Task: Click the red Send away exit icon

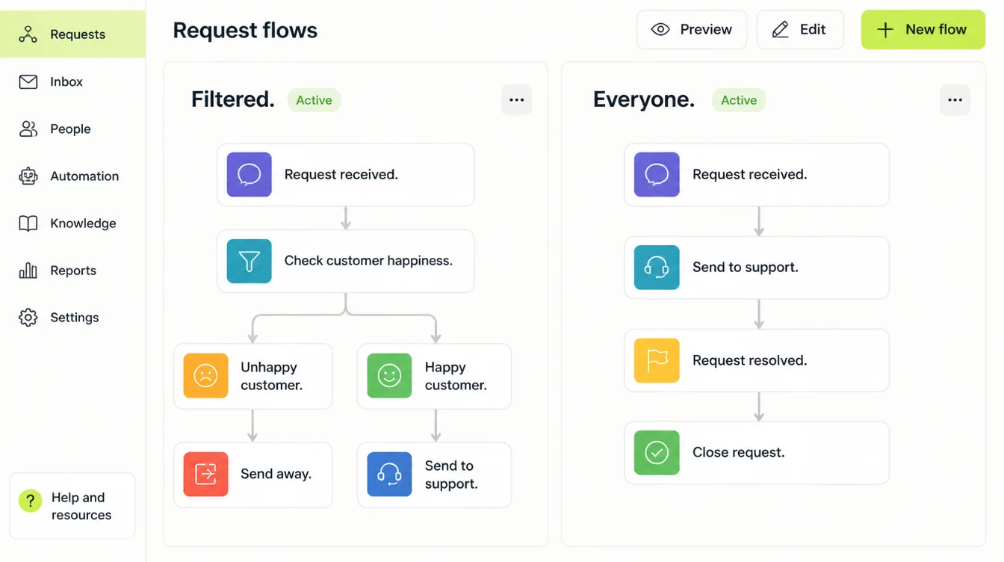Action: [x=205, y=474]
